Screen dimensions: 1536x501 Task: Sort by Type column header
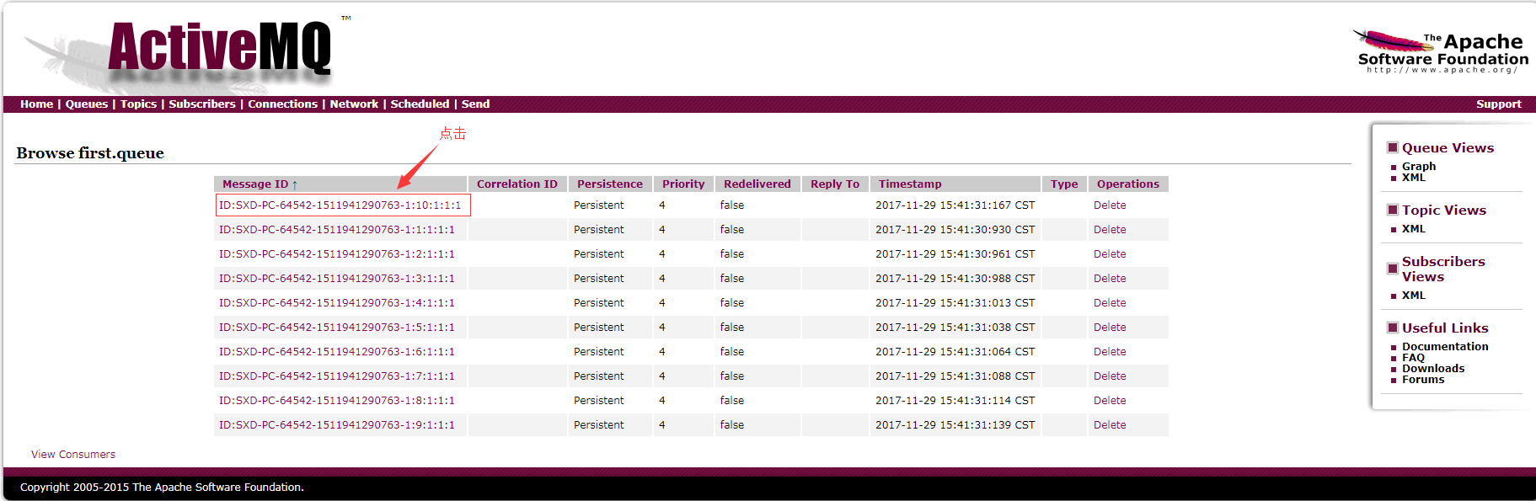(x=1064, y=184)
